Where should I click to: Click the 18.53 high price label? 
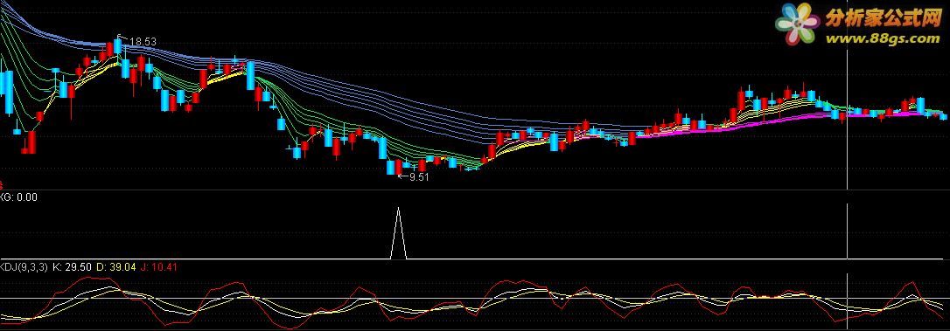pos(143,42)
